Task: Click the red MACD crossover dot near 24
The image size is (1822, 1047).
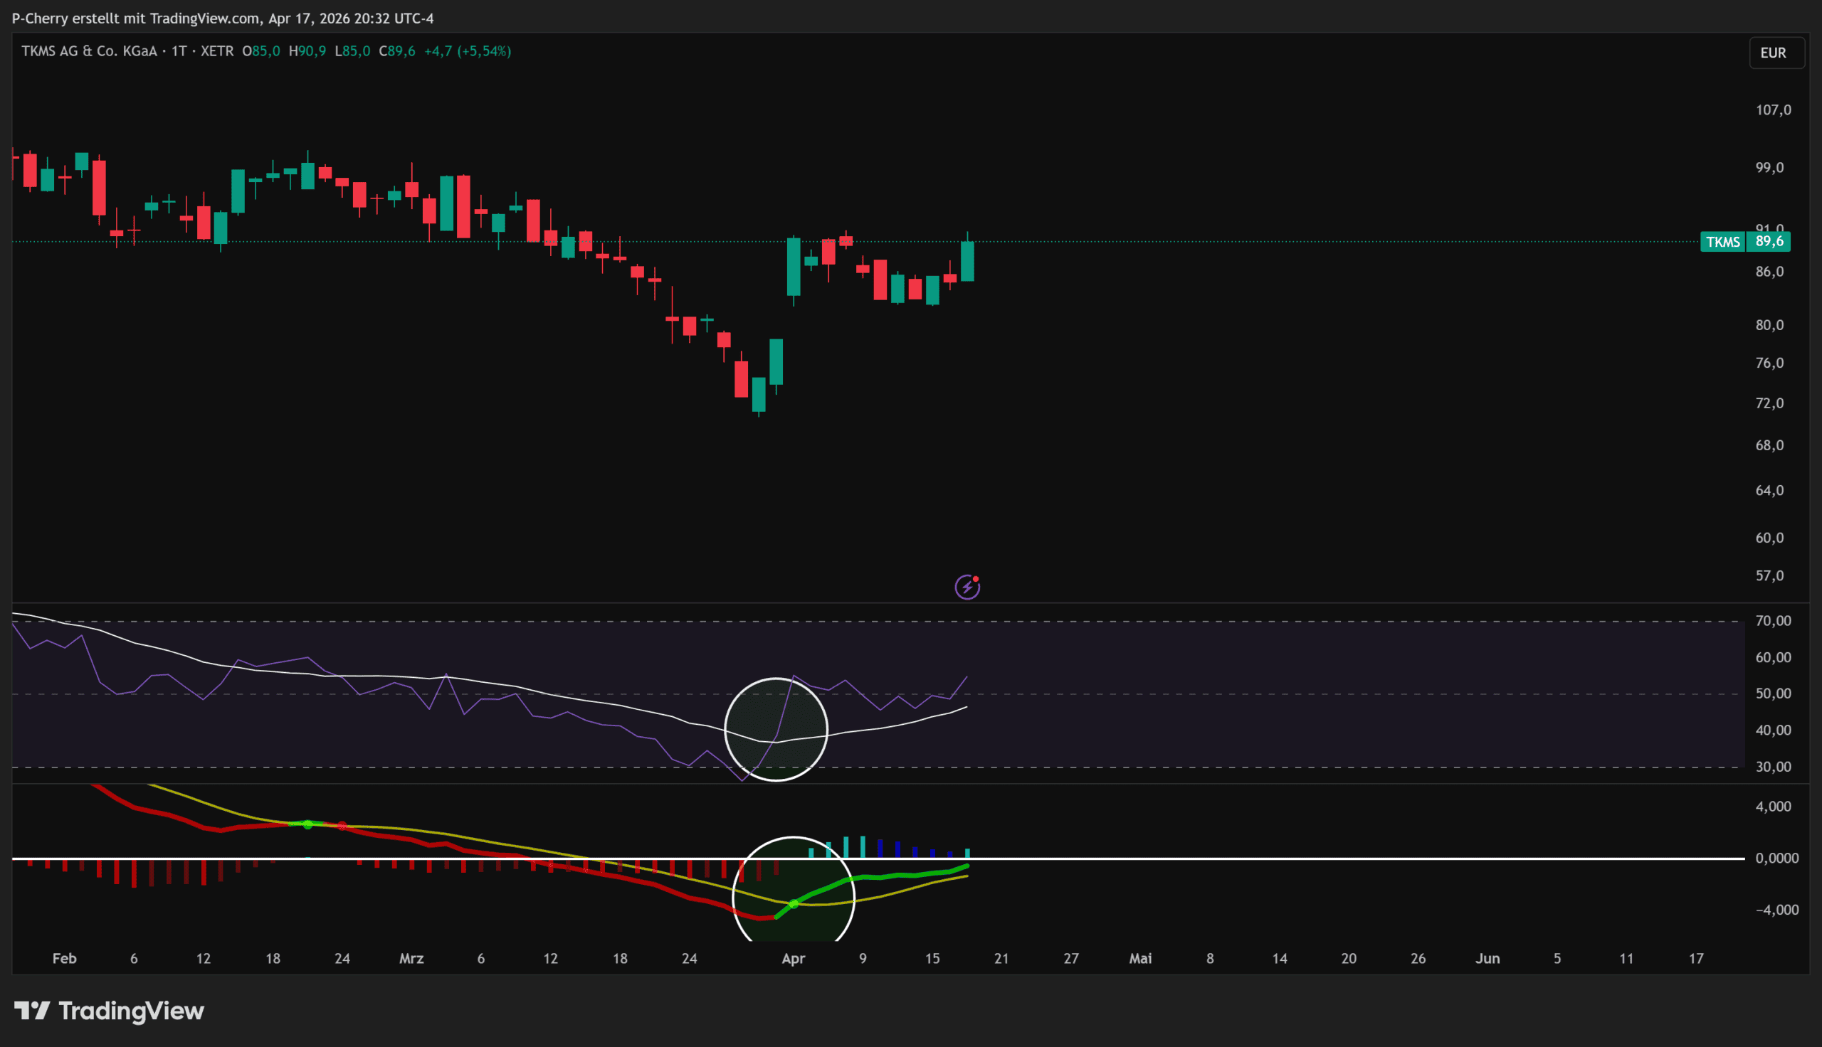Action: [x=342, y=827]
